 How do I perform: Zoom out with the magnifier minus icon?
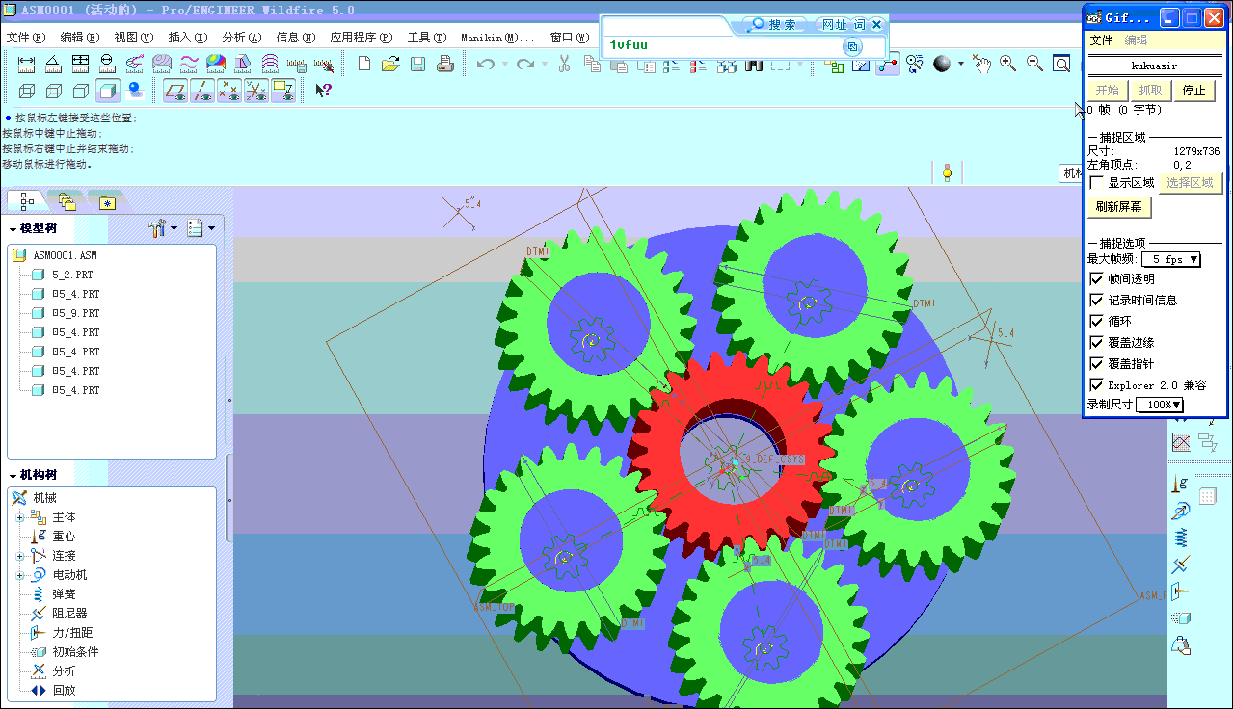click(x=1034, y=64)
